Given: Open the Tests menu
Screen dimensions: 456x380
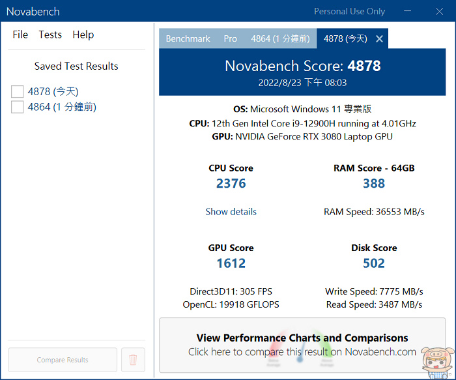Looking at the screenshot, I should point(50,35).
